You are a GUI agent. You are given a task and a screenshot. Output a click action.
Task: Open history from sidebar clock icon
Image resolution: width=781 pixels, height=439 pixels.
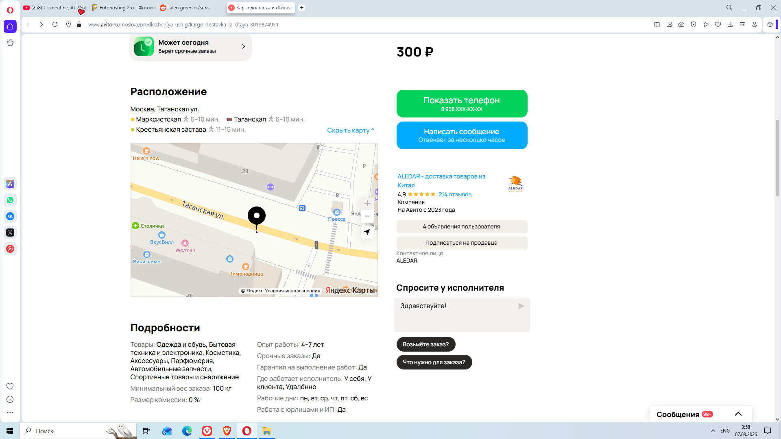(10, 400)
